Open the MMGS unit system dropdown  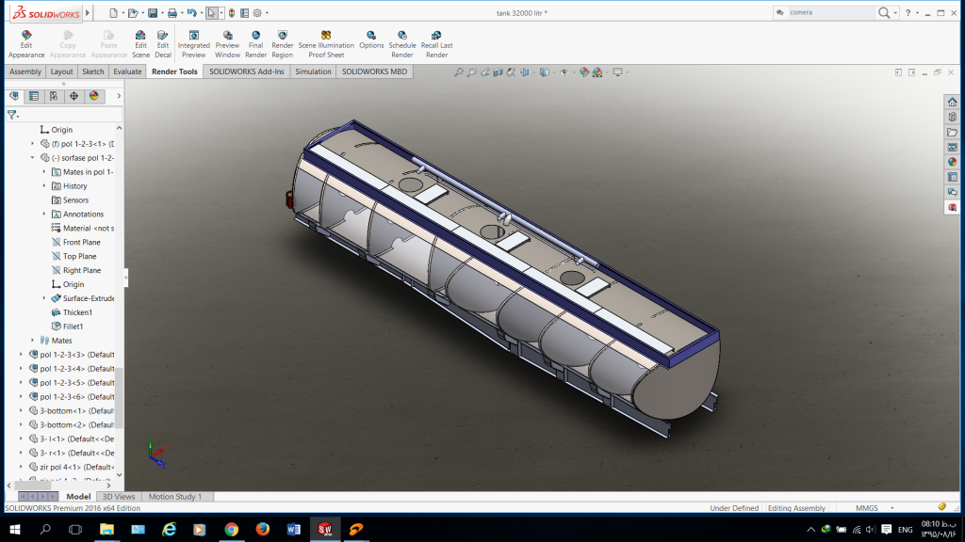pos(866,508)
